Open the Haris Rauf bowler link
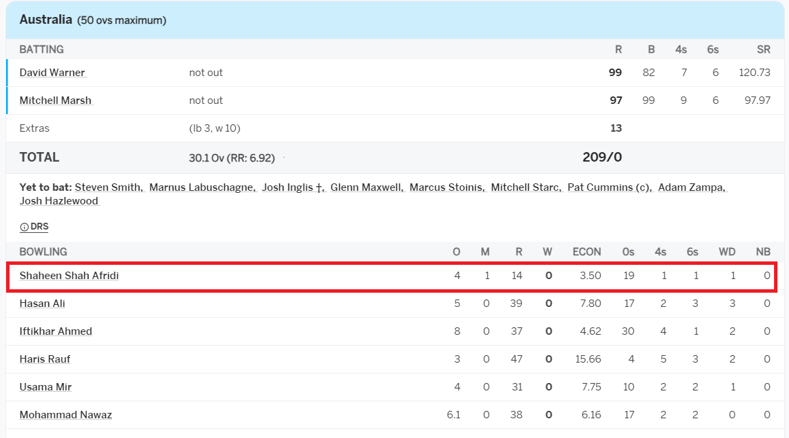 (45, 359)
